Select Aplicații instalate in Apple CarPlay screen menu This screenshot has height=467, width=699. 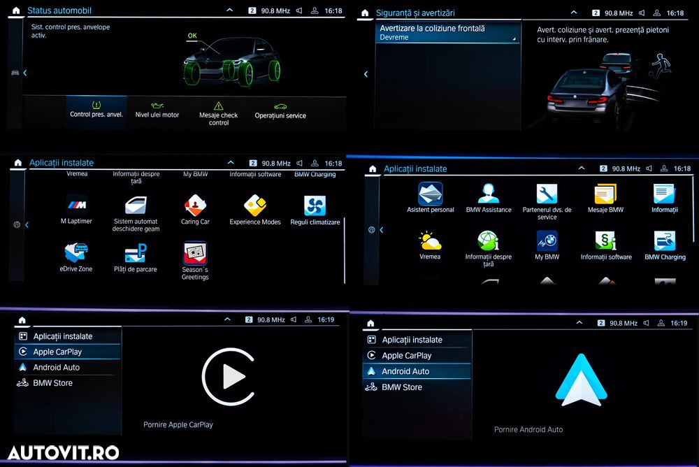pyautogui.click(x=68, y=336)
